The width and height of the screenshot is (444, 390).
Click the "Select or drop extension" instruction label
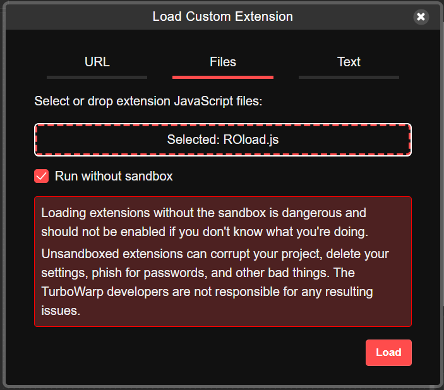pyautogui.click(x=148, y=101)
